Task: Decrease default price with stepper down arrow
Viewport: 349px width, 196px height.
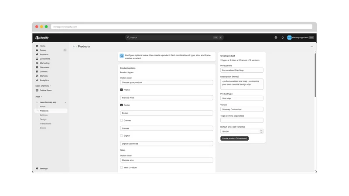Action: click(x=261, y=132)
